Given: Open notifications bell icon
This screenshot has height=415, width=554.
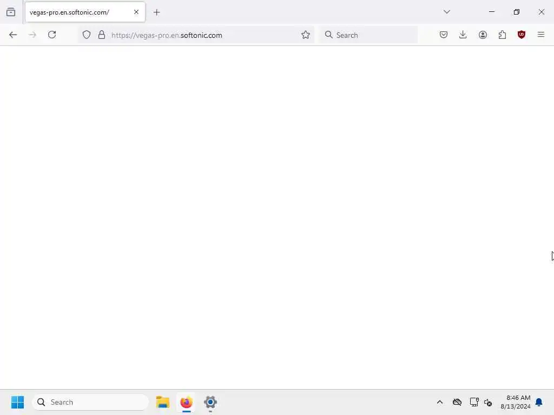Looking at the screenshot, I should click(539, 402).
